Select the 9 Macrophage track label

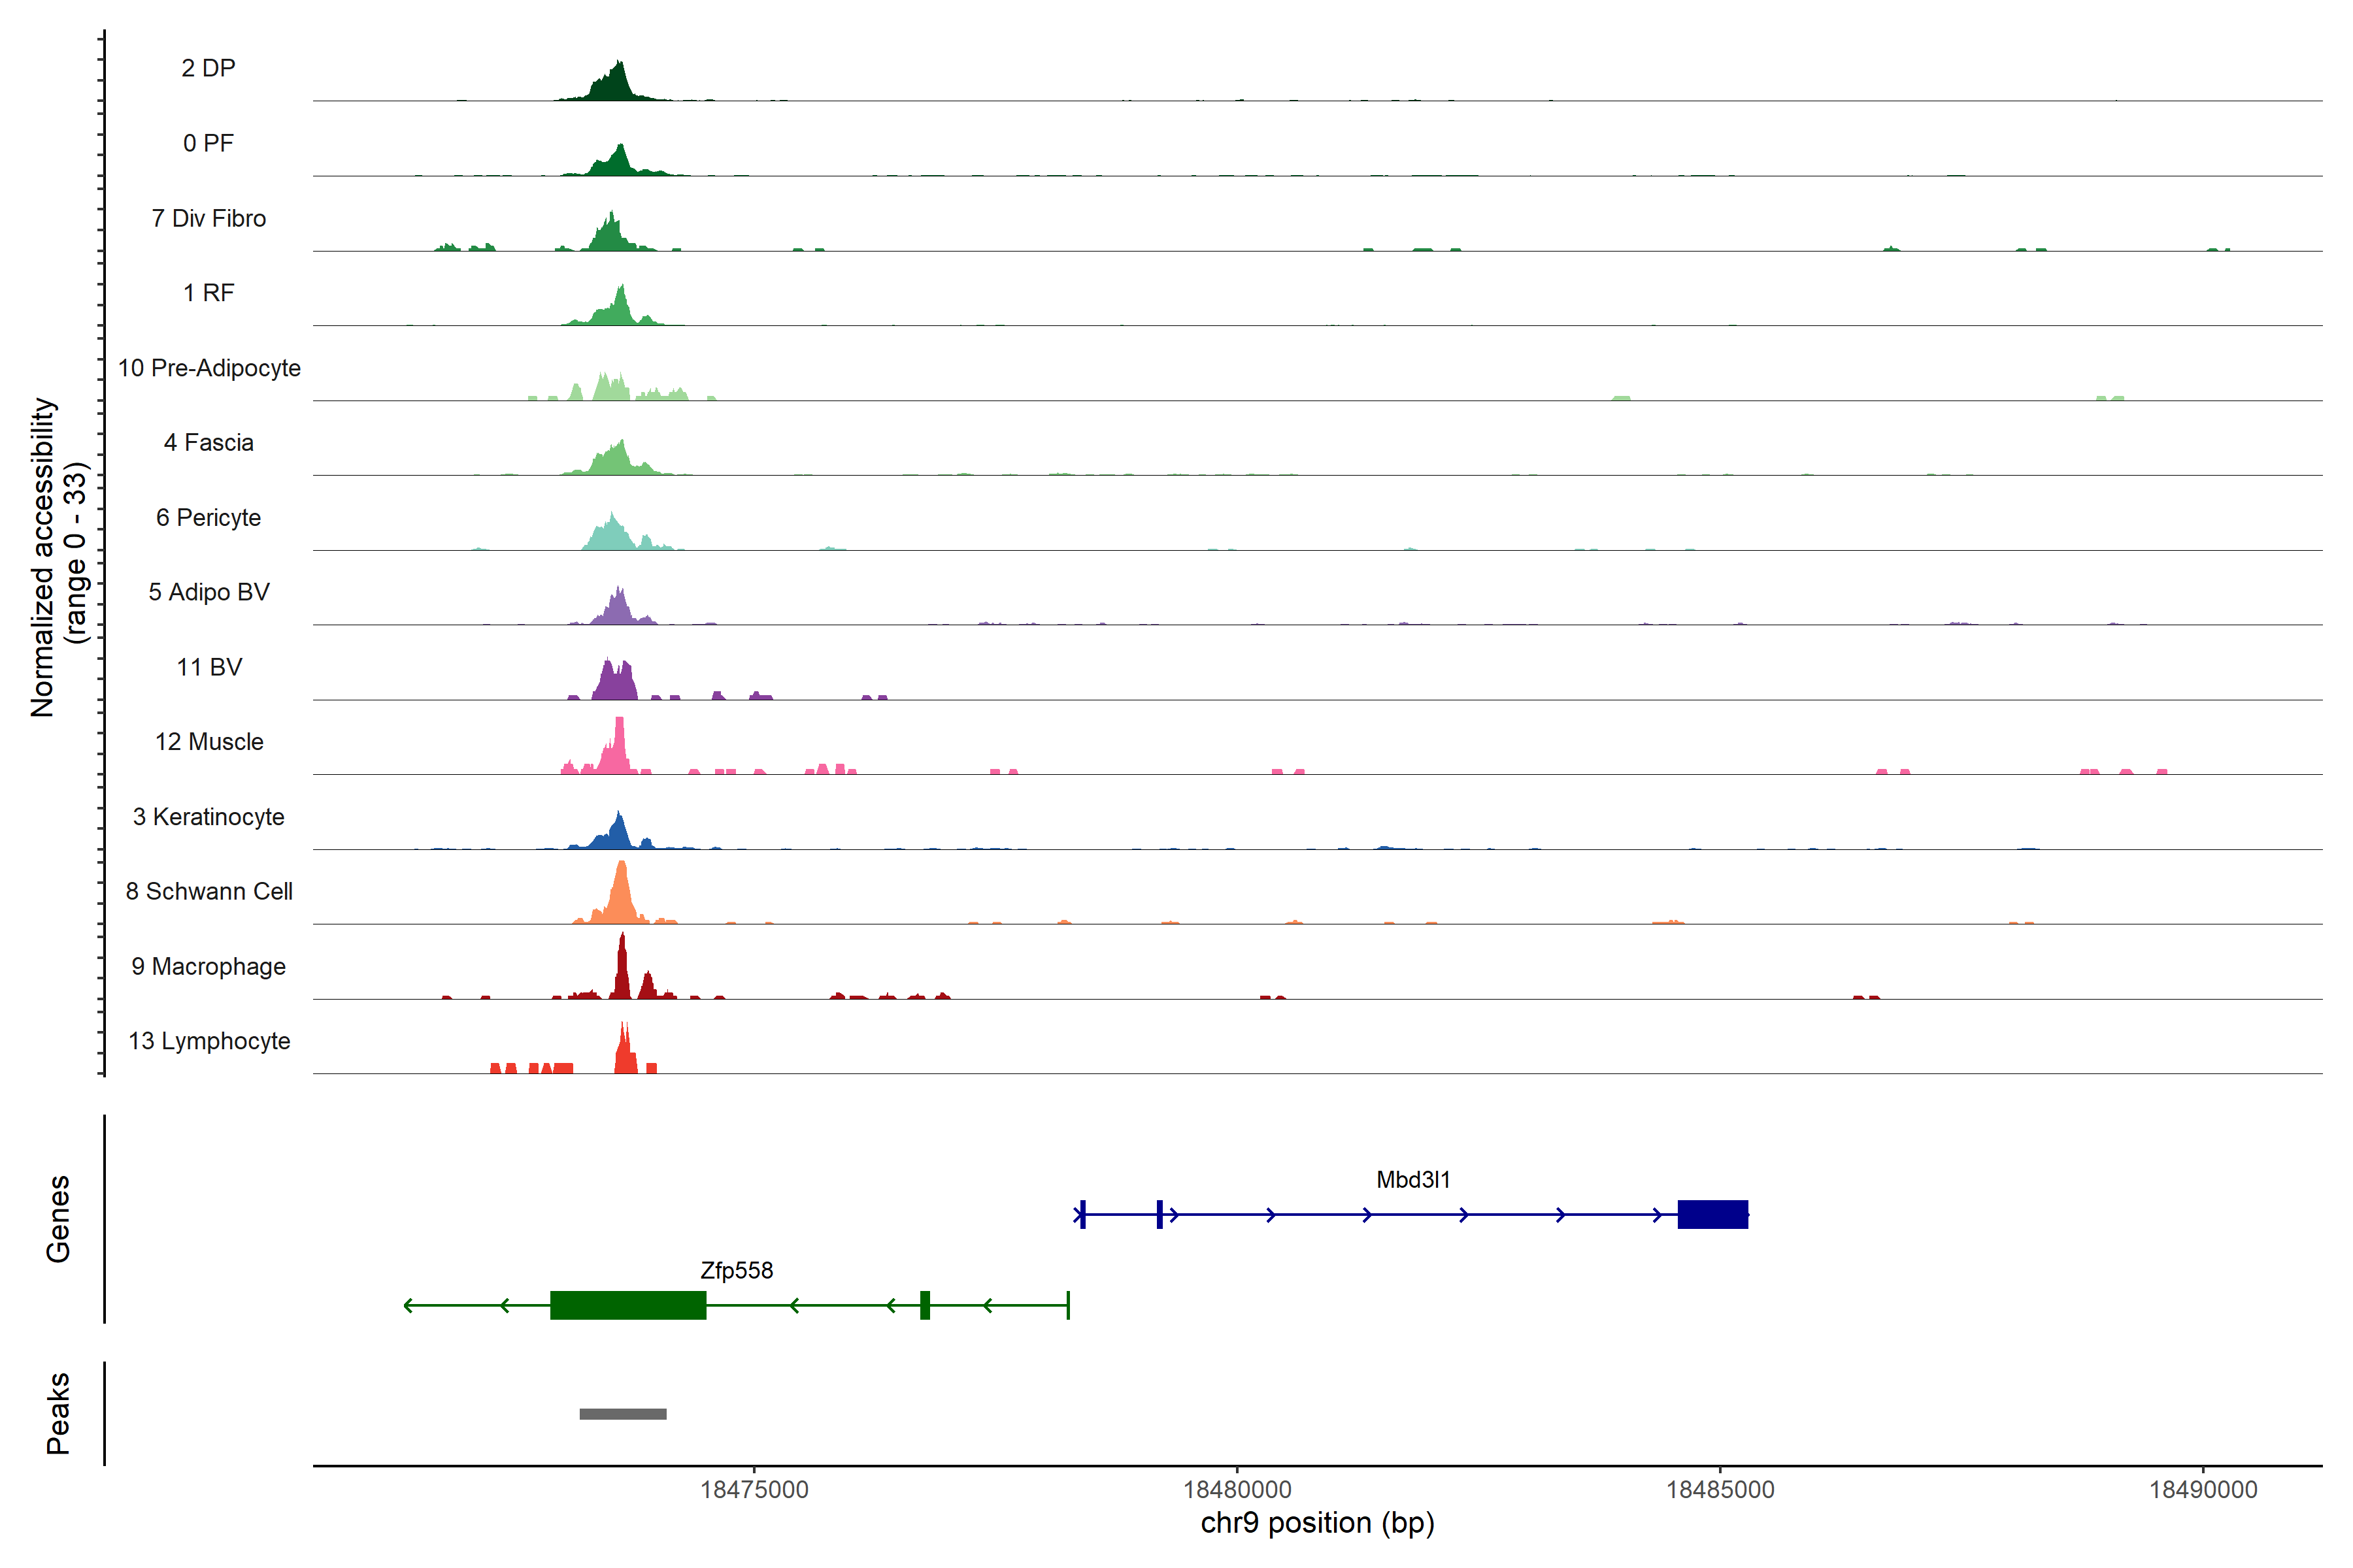pos(208,966)
